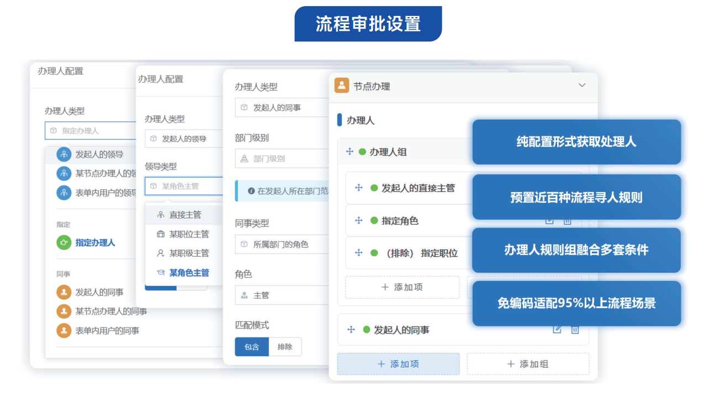This screenshot has width=710, height=403.
Task: Click green hand icon for 指定办理人
Action: click(64, 242)
